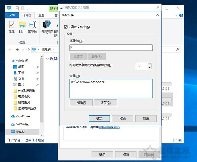Apply the Advanced Sharing settings (应用)
The height and width of the screenshot is (162, 197).
[x=146, y=118]
